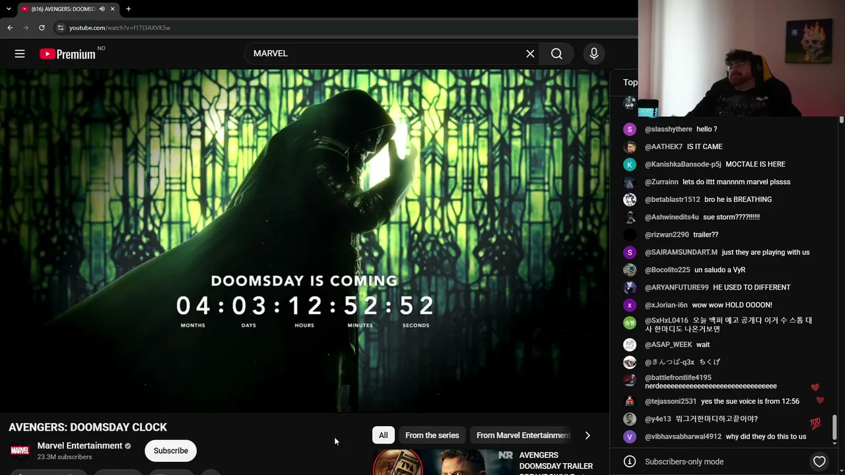Open a new browser tab

click(x=128, y=9)
